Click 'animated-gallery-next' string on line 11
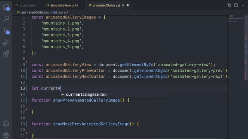 pyautogui.click(x=198, y=76)
